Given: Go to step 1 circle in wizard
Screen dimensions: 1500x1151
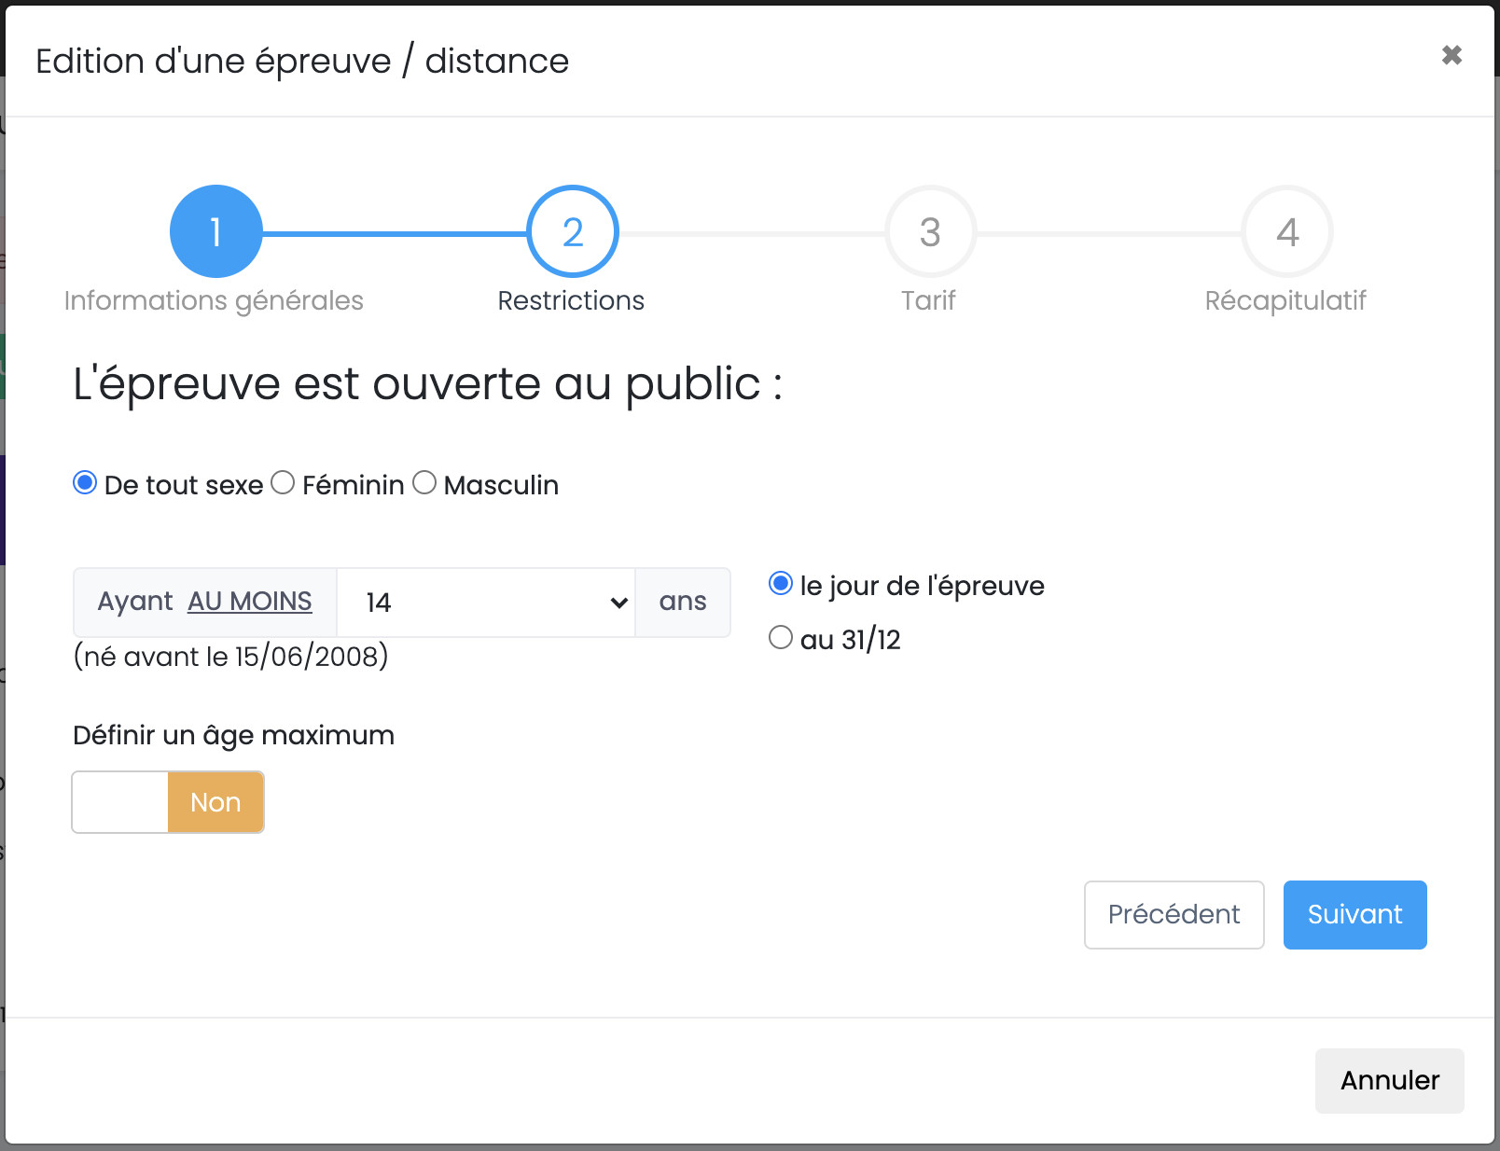Looking at the screenshot, I should click(215, 231).
